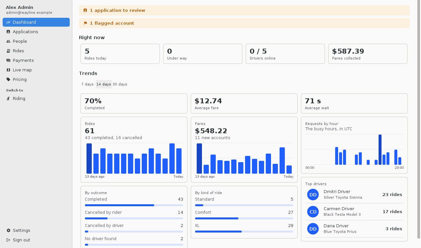The image size is (421, 248).
Task: Sign out of the admin account
Action: click(36, 240)
